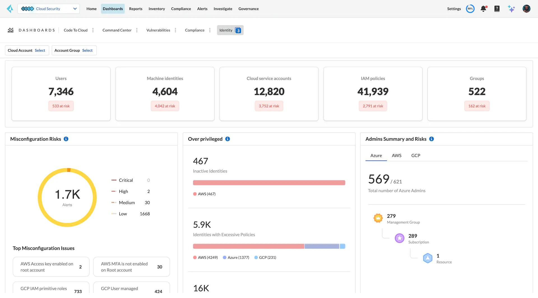Screen dimensions: 538x298
Task: Open the notifications bell icon
Action: pos(483,9)
